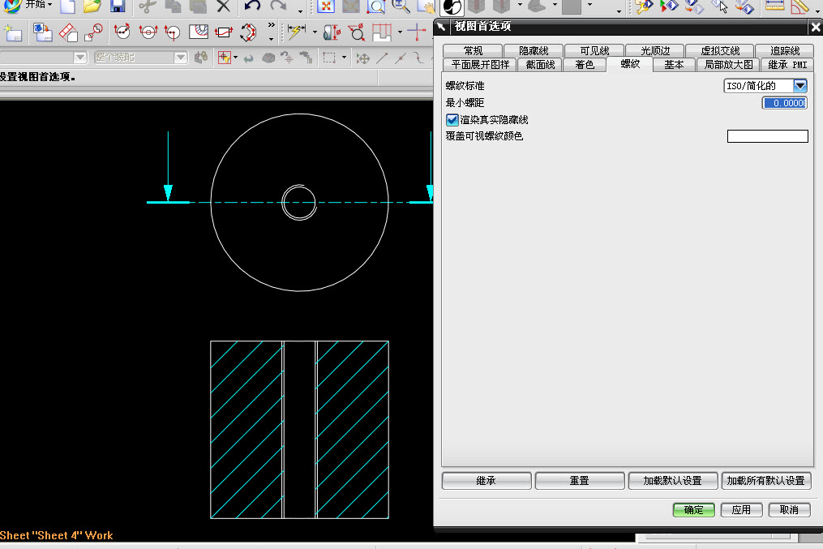Switch to the 着色 tab
Screen dimensions: 823x549
pyautogui.click(x=584, y=65)
